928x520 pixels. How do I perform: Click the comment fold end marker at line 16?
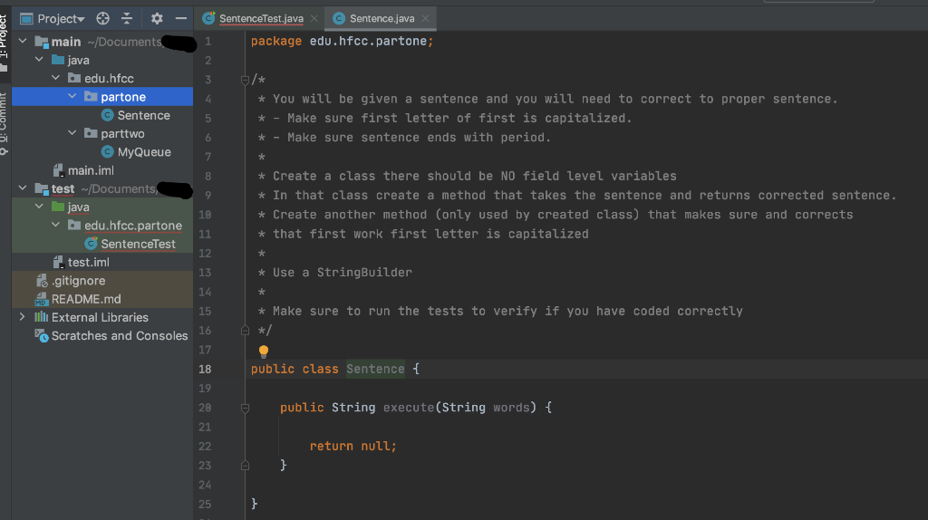click(x=245, y=331)
